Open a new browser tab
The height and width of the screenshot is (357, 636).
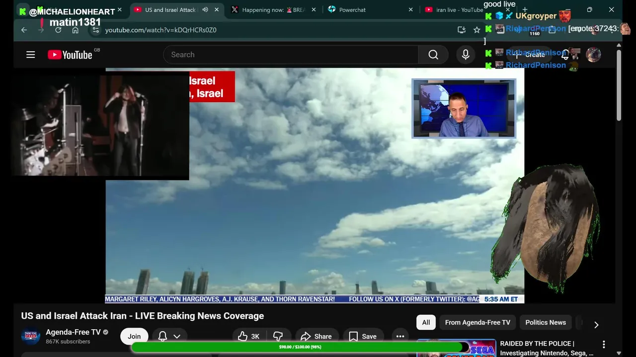pyautogui.click(x=525, y=9)
